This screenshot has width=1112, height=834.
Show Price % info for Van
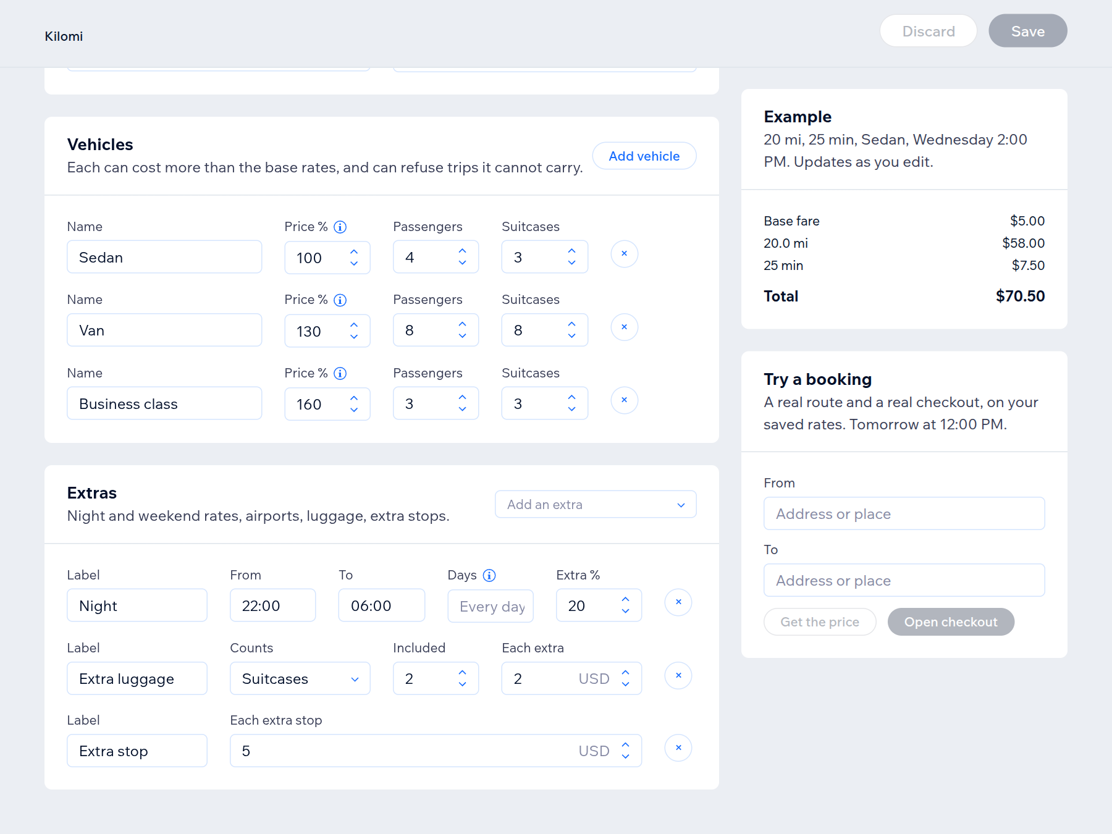340,300
